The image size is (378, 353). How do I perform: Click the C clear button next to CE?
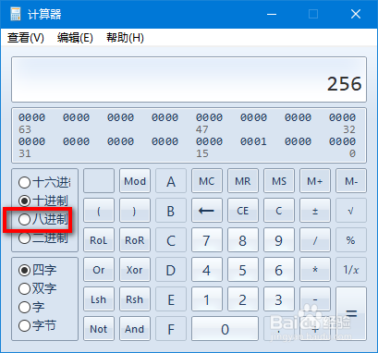[279, 211]
